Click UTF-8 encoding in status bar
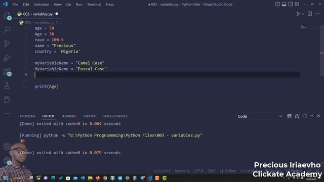 pyautogui.click(x=198, y=171)
